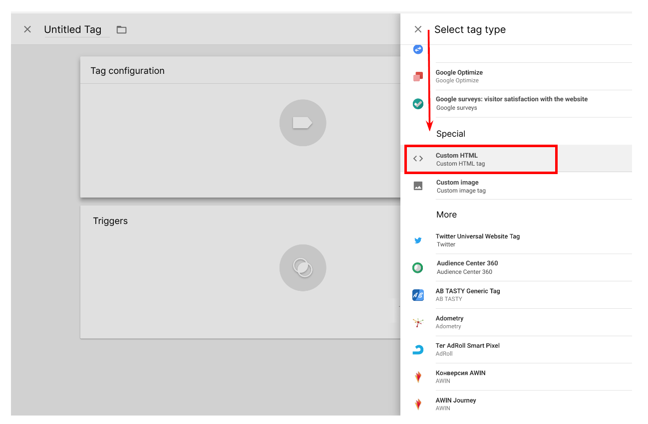Screen dimensions: 648x424
Task: Click the trigger circles icon in Triggers
Action: (x=303, y=268)
